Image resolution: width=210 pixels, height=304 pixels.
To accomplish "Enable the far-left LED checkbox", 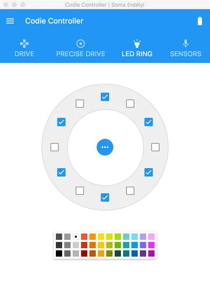I will [55, 147].
